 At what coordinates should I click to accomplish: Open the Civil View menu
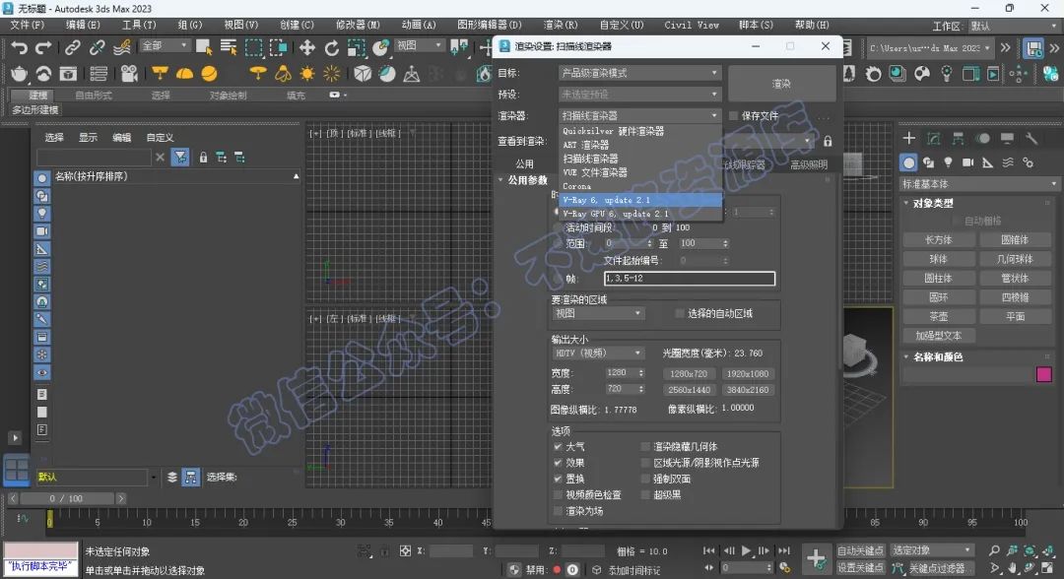coord(692,25)
